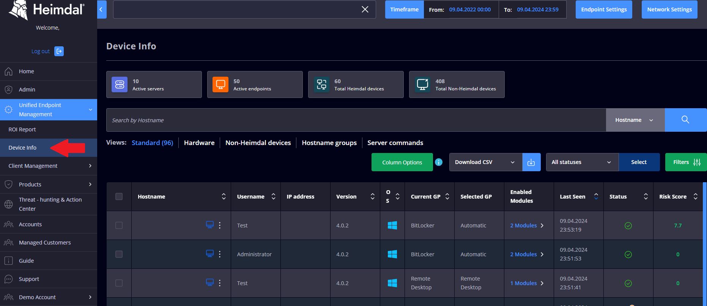The height and width of the screenshot is (306, 707).
Task: Switch to Server commands view
Action: pos(395,143)
